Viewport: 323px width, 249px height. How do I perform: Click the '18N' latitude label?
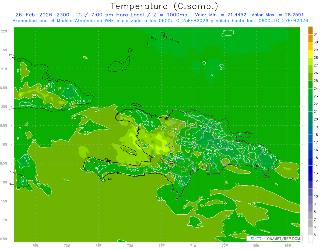pos(4,182)
